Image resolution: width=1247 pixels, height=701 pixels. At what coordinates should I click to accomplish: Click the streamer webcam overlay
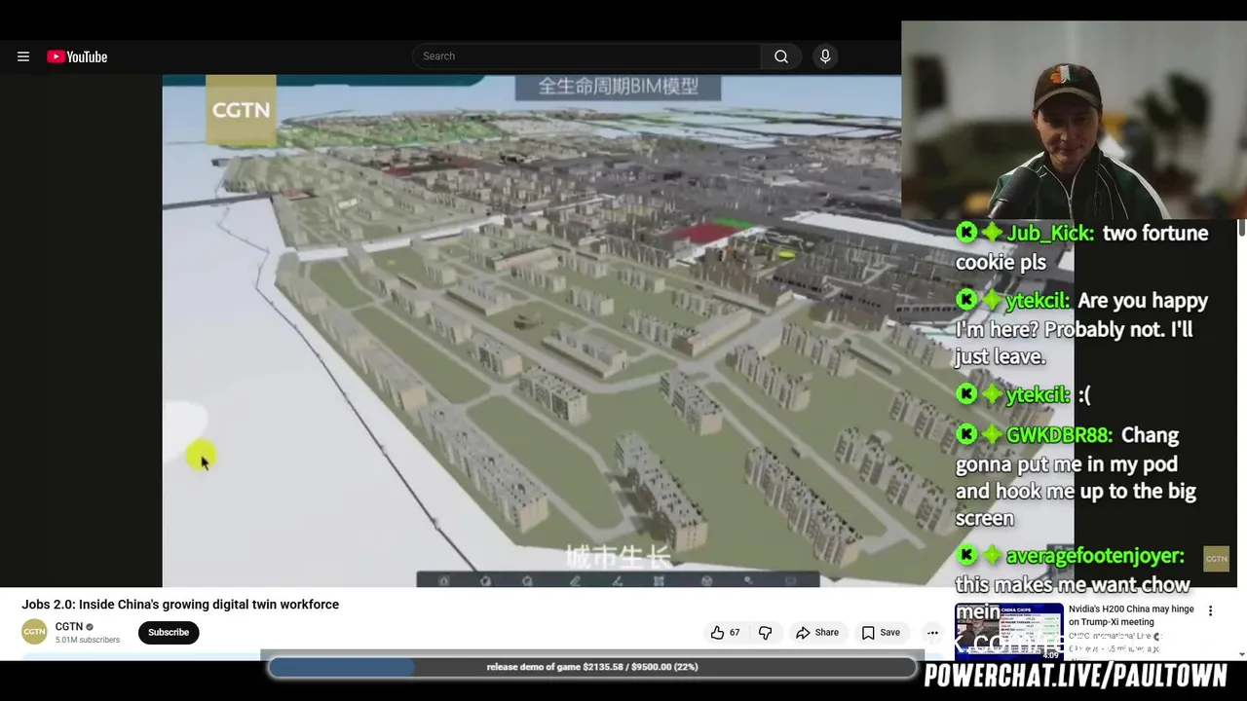click(x=1074, y=120)
